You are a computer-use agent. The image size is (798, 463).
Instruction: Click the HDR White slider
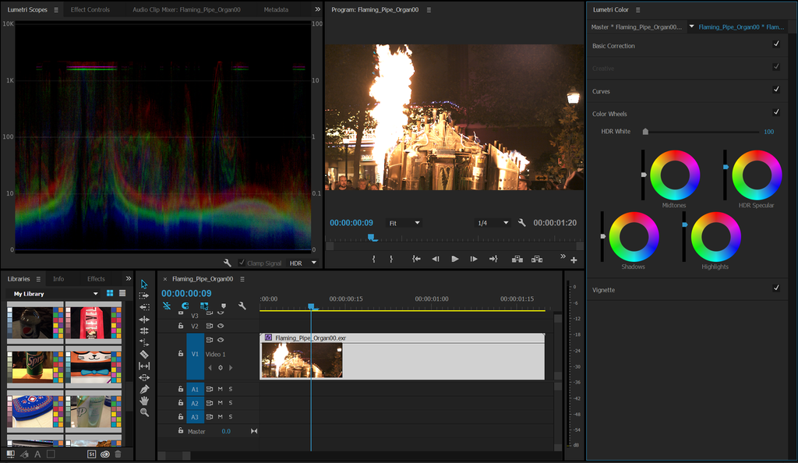click(x=645, y=131)
